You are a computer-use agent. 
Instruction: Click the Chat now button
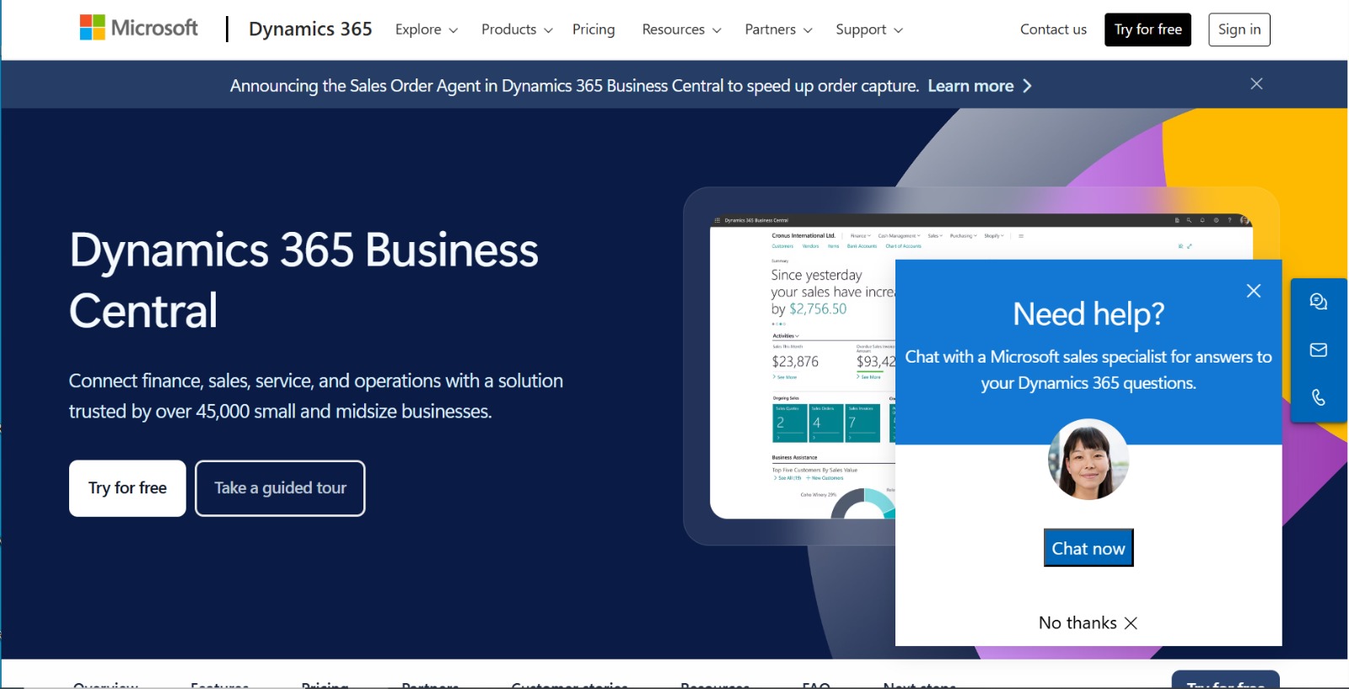coord(1088,548)
